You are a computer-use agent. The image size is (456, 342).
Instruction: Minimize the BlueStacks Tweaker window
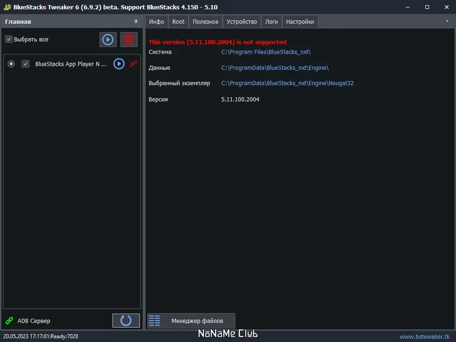coord(408,7)
